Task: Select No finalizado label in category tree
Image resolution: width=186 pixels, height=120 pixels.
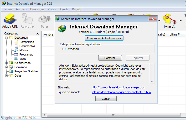Action: [23, 63]
